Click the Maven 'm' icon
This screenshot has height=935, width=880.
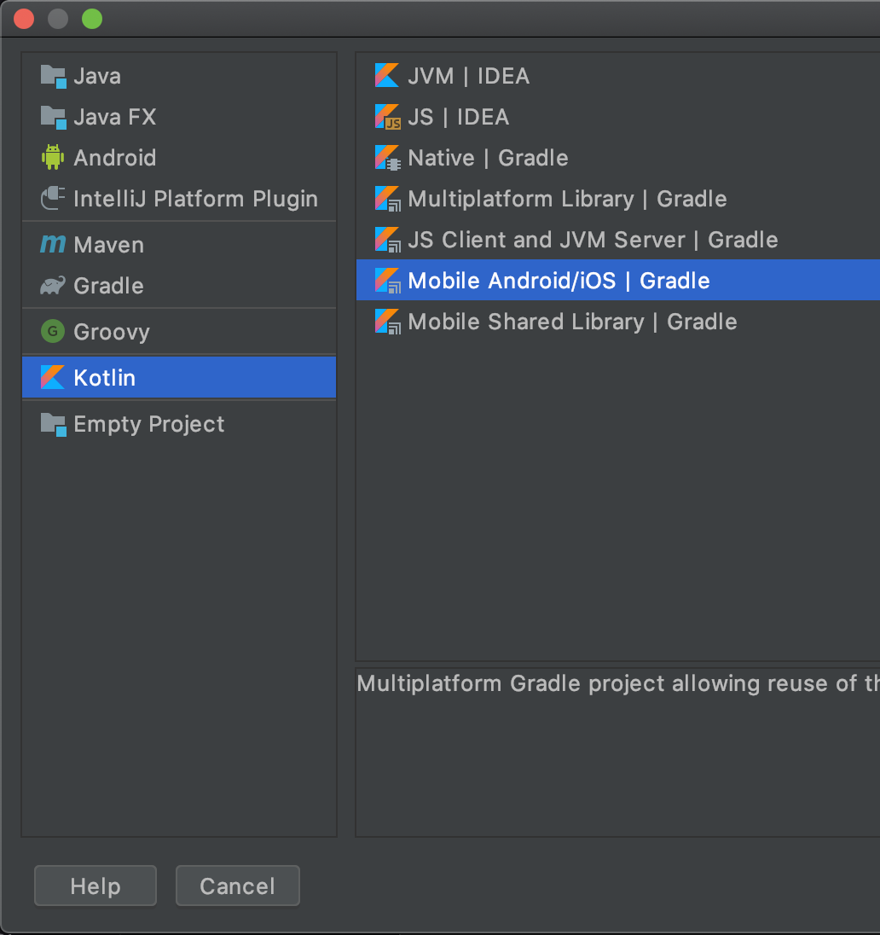pos(53,245)
